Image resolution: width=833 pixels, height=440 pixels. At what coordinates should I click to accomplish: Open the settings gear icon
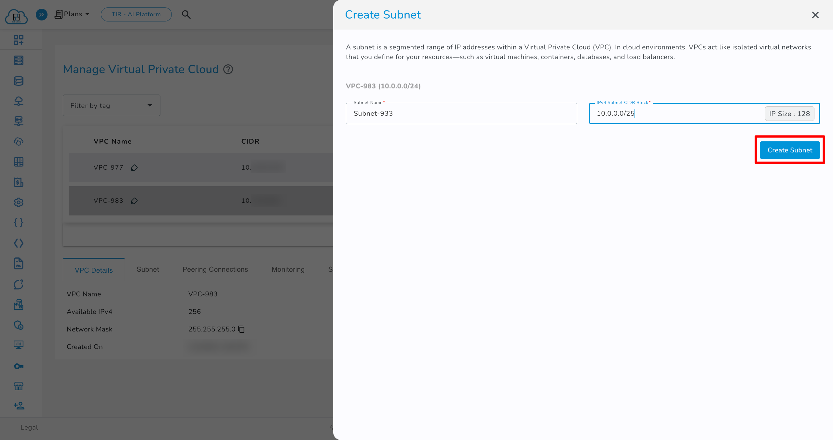[x=19, y=202]
